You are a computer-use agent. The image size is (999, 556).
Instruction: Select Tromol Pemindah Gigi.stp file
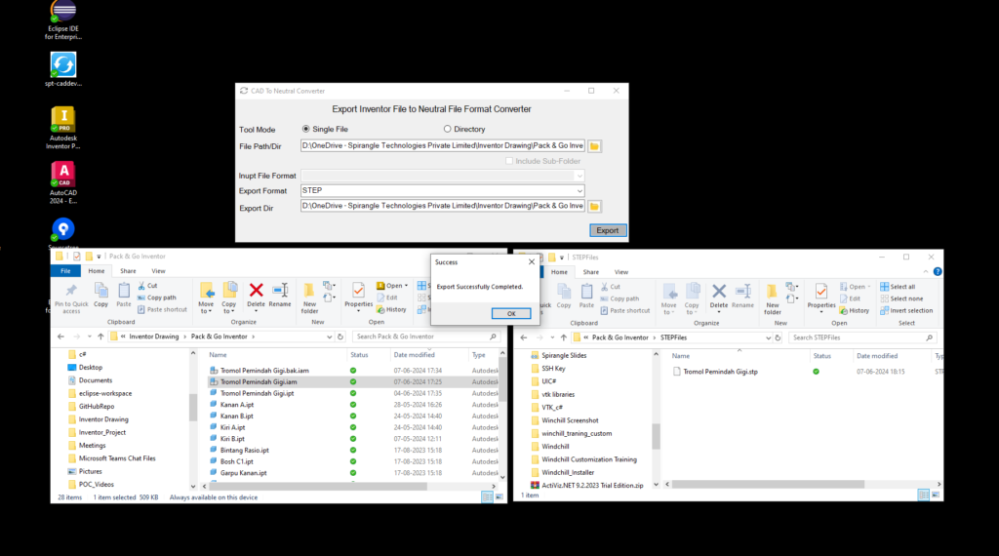[720, 372]
